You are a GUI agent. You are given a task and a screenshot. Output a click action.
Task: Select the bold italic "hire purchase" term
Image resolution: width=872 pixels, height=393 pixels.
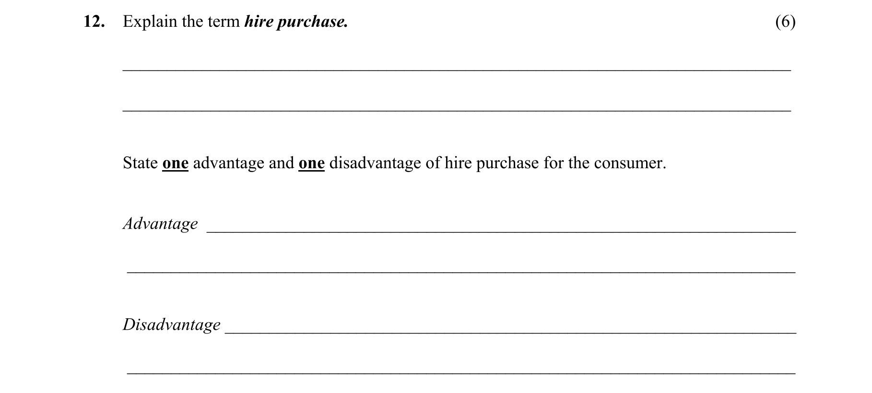click(x=296, y=22)
